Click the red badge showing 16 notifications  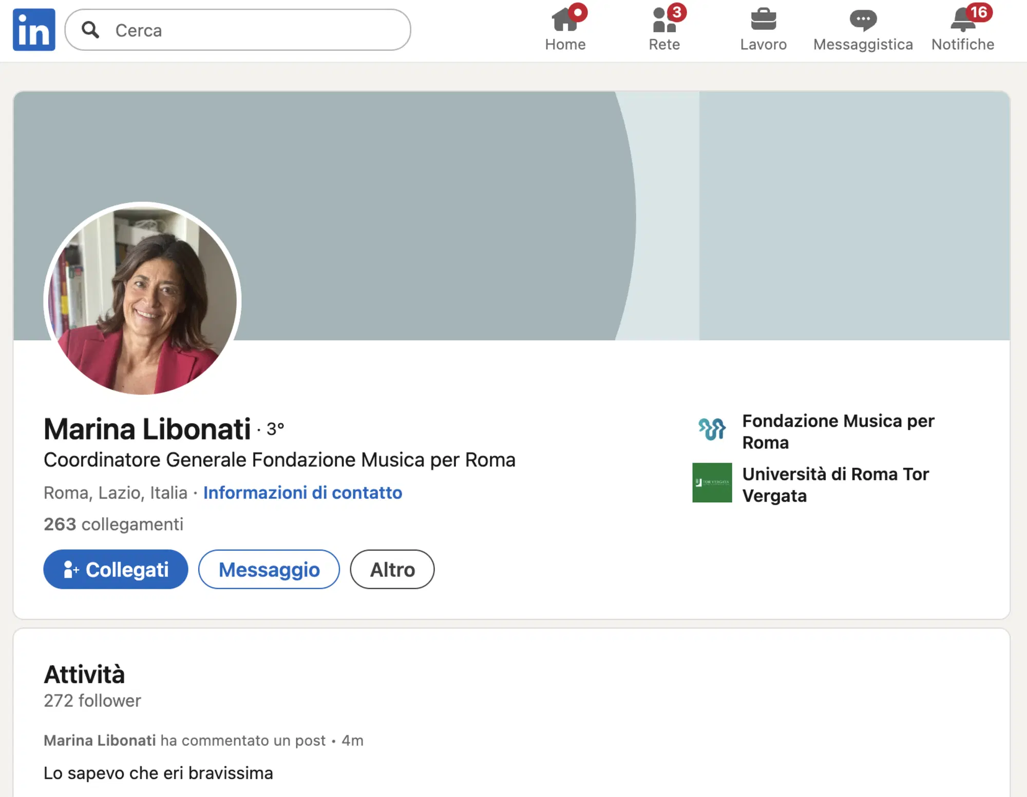pos(979,12)
